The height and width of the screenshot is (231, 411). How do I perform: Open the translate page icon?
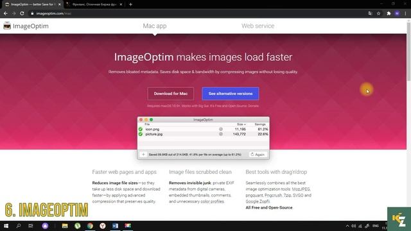click(370, 13)
